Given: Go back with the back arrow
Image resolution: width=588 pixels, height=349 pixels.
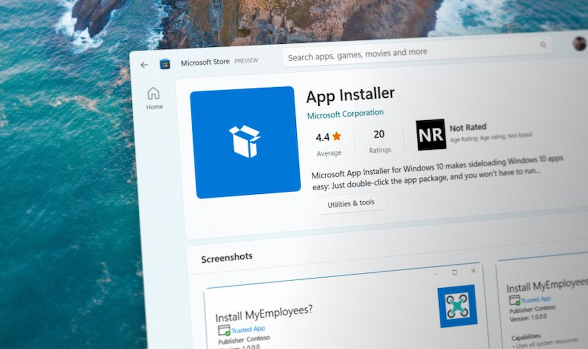Looking at the screenshot, I should [144, 65].
